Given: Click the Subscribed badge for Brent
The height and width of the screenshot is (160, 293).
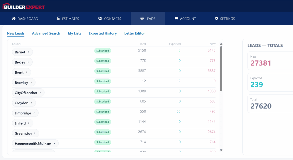Looking at the screenshot, I should (103, 71).
